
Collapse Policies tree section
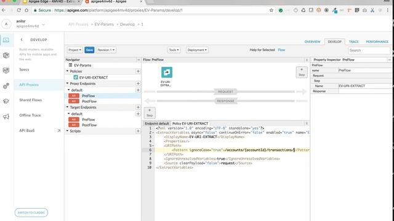pos(67,71)
